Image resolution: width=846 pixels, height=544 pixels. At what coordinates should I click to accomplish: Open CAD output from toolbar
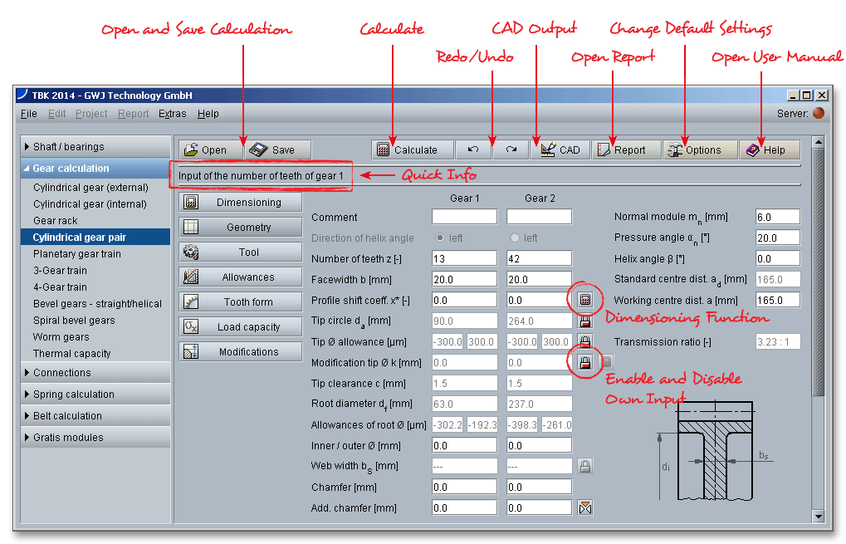[560, 150]
